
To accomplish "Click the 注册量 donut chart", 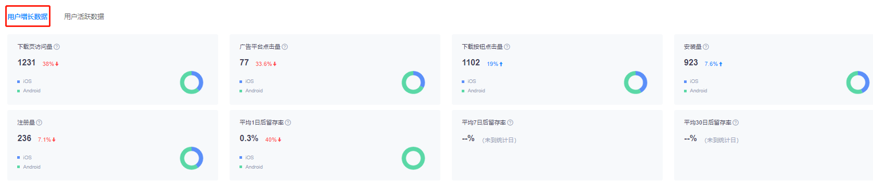I will click(192, 158).
